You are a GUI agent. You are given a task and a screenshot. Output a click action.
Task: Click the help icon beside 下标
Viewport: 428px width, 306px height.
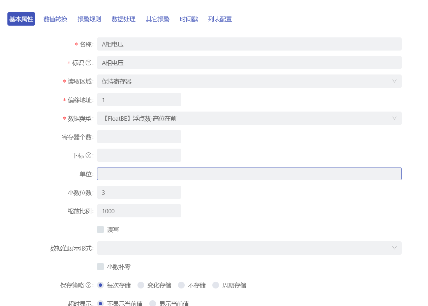pos(89,155)
